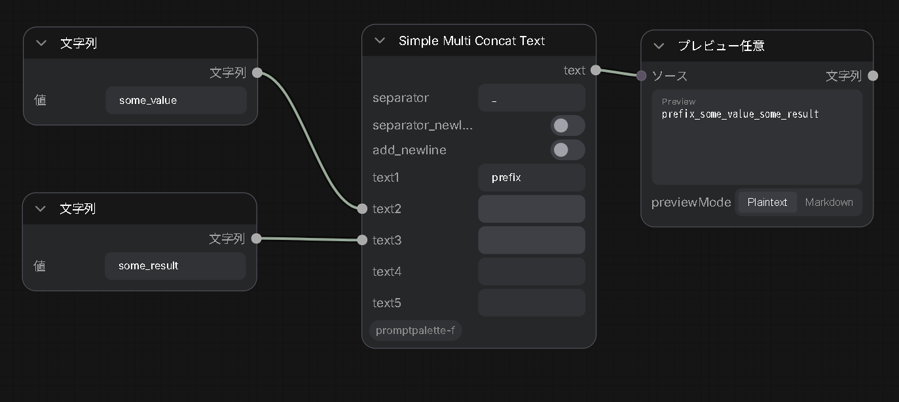Viewport: 899px width, 402px height.
Task: Select Markdown preview mode
Action: click(x=829, y=202)
